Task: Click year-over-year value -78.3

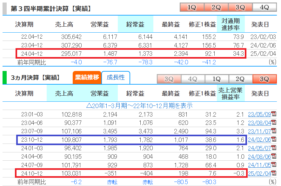Action: tap(145, 62)
